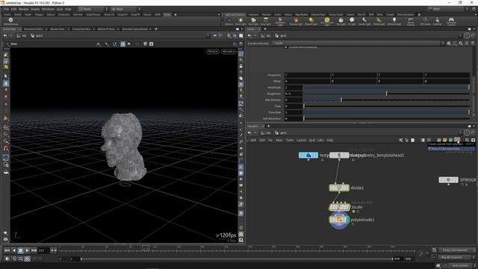Click the timeline current frame marker
The height and width of the screenshot is (269, 478).
click(146, 248)
